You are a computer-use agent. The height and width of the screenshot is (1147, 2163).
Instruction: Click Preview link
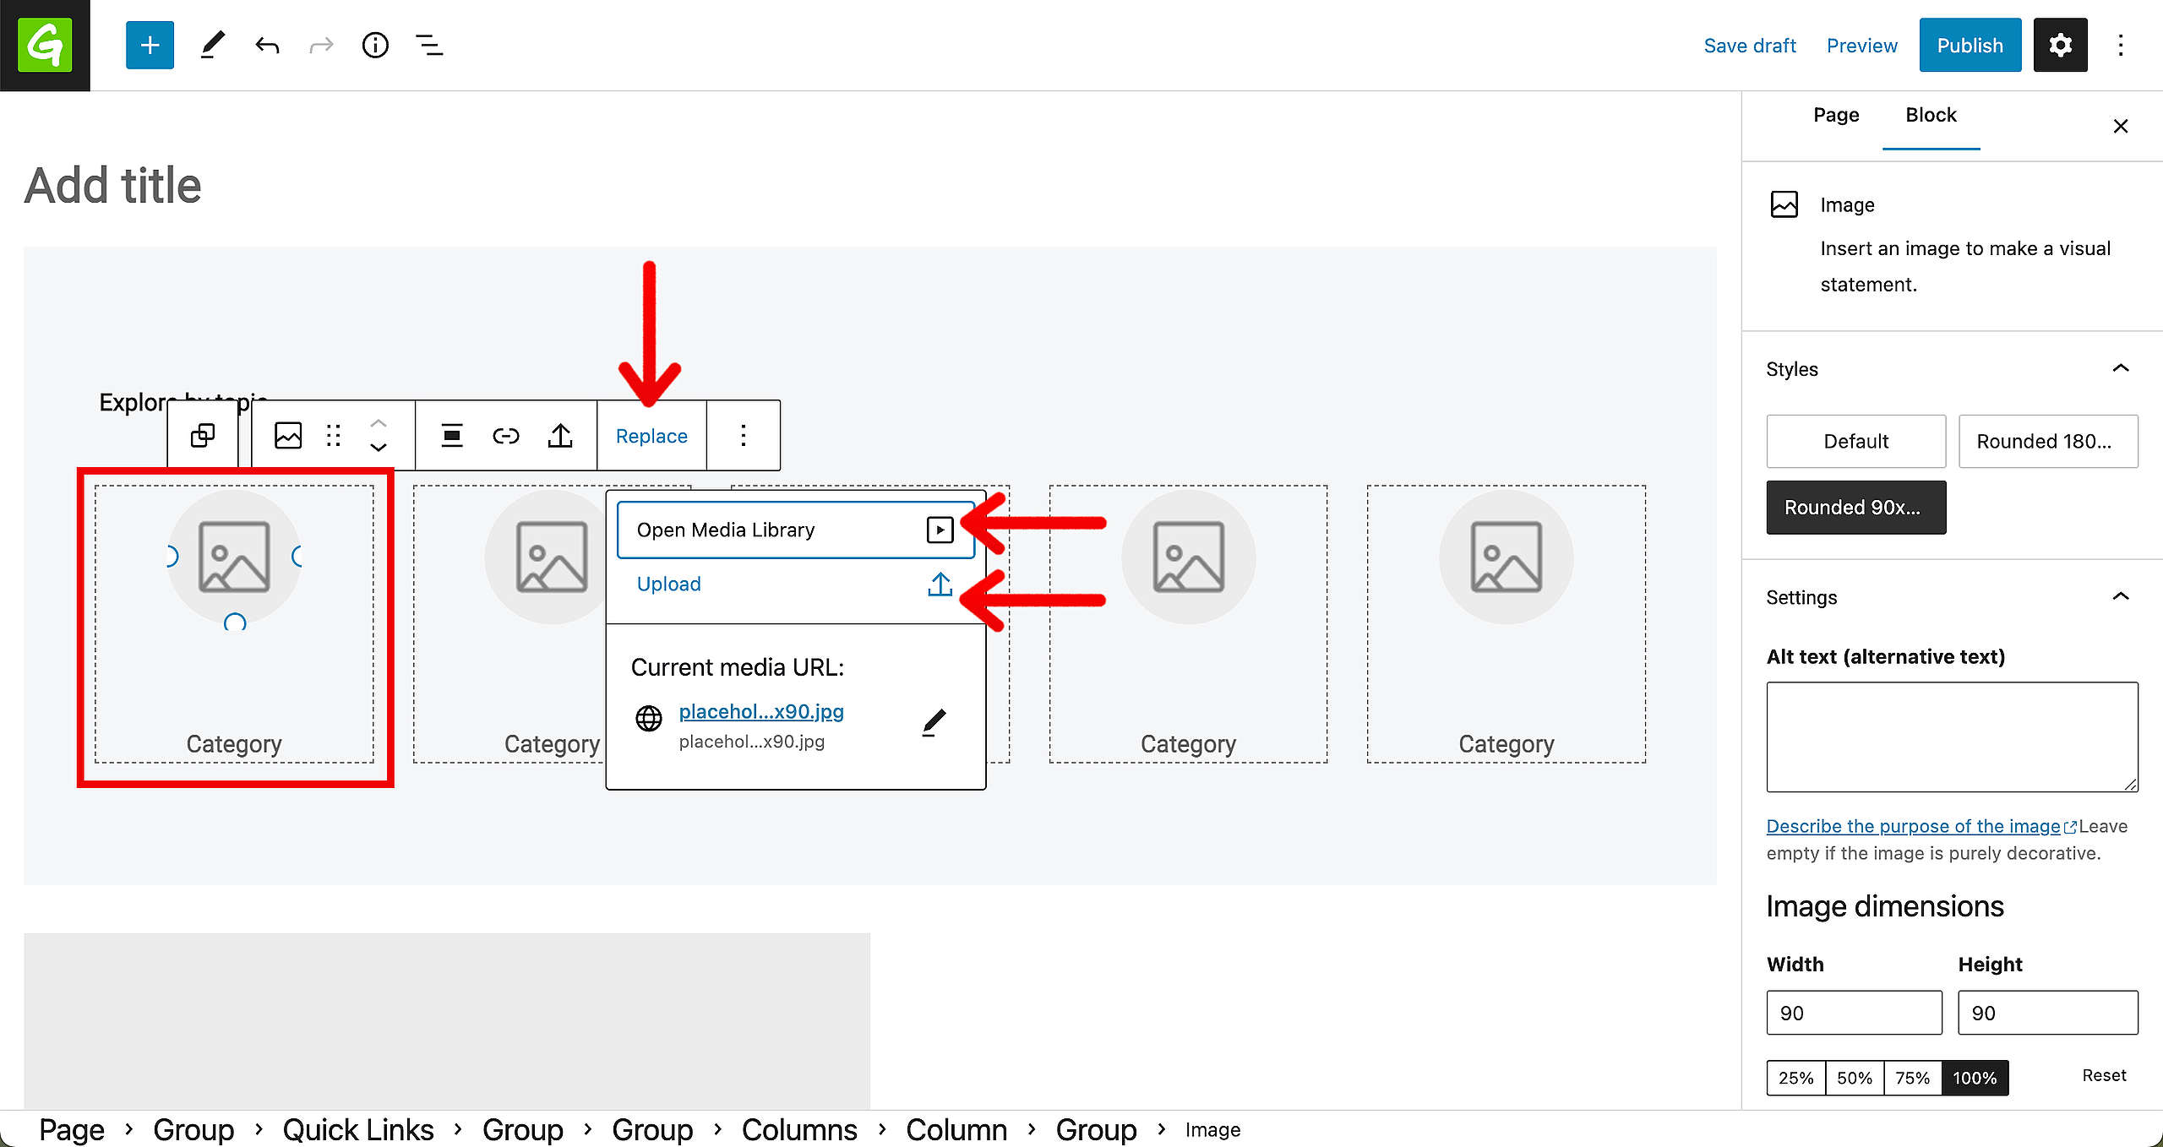(1862, 46)
